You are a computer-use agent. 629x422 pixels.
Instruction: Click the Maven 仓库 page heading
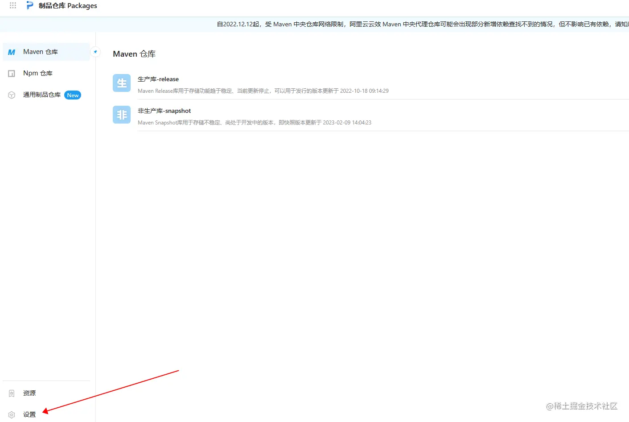click(134, 54)
